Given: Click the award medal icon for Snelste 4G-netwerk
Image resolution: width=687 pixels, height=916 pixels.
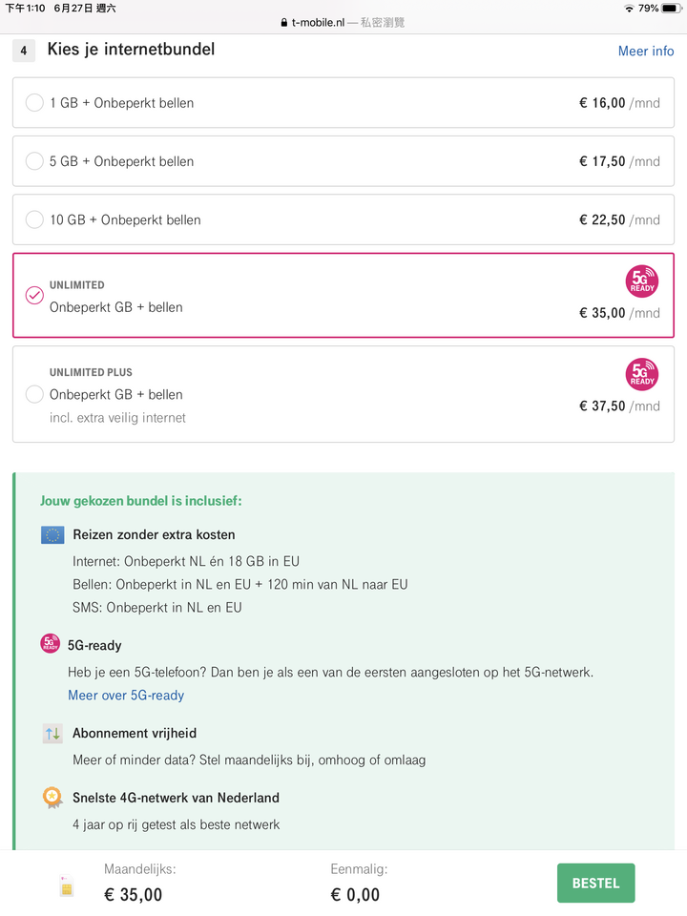Looking at the screenshot, I should click(x=52, y=798).
